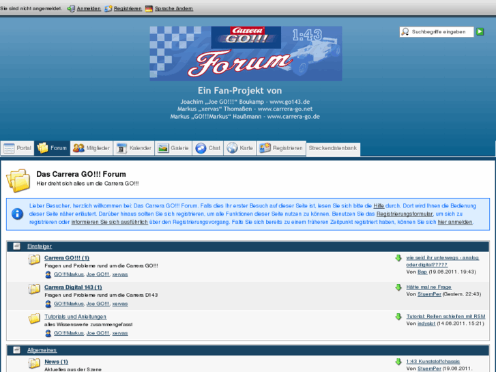Click the Carrera GO!!! Forum banner logo
This screenshot has width=496, height=372.
coord(246,53)
